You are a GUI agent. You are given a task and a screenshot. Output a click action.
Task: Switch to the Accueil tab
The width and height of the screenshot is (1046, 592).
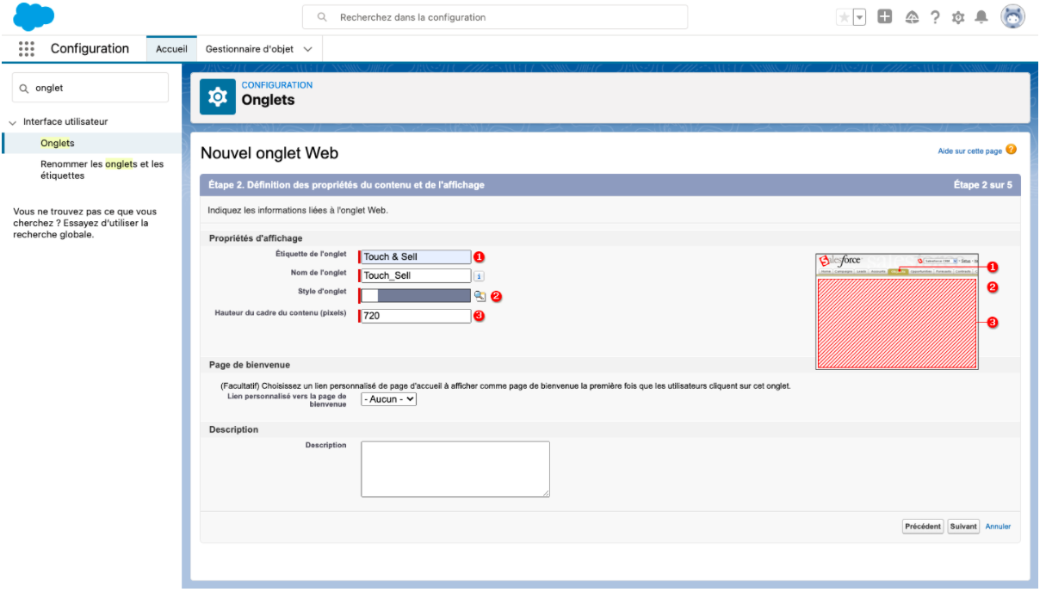tap(171, 49)
